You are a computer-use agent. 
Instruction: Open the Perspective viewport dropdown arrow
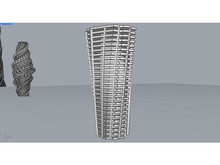pos(12,24)
